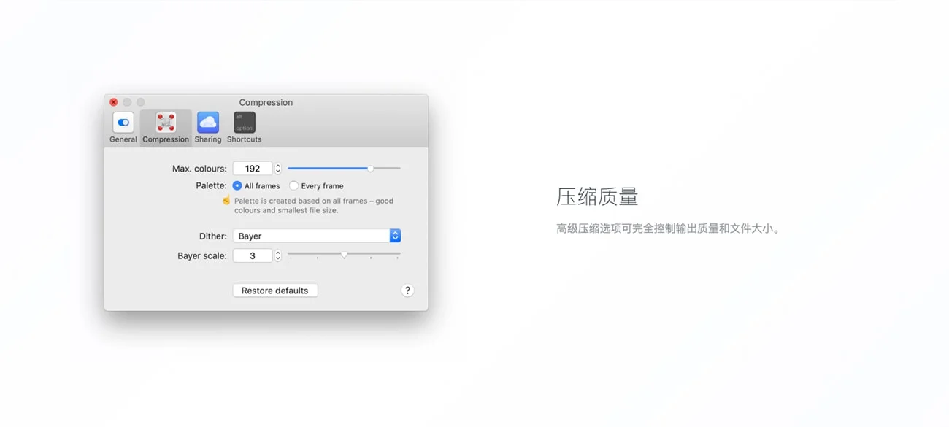Click the pointing-hand emoji beside palette note
The height and width of the screenshot is (427, 949).
click(226, 200)
